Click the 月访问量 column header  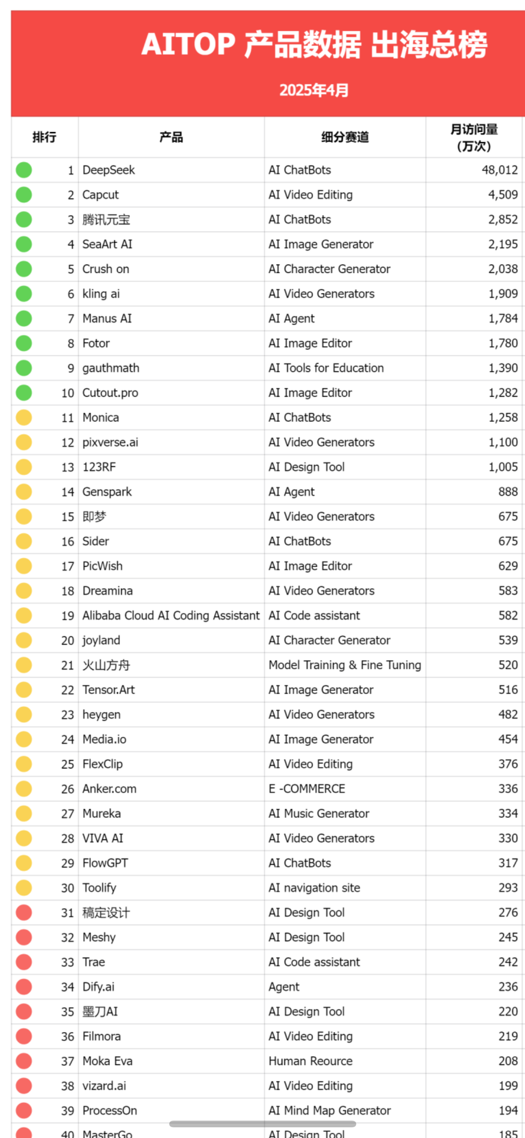pyautogui.click(x=474, y=137)
